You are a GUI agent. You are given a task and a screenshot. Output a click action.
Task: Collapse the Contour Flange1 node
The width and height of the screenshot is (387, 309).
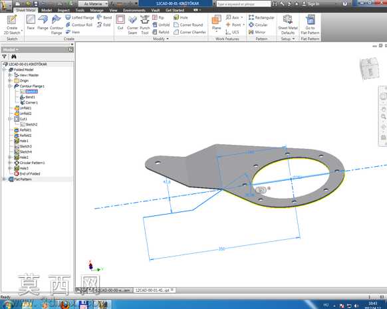click(x=10, y=86)
